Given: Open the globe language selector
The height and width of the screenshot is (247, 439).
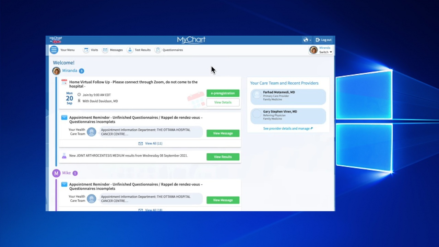Looking at the screenshot, I should pyautogui.click(x=307, y=40).
